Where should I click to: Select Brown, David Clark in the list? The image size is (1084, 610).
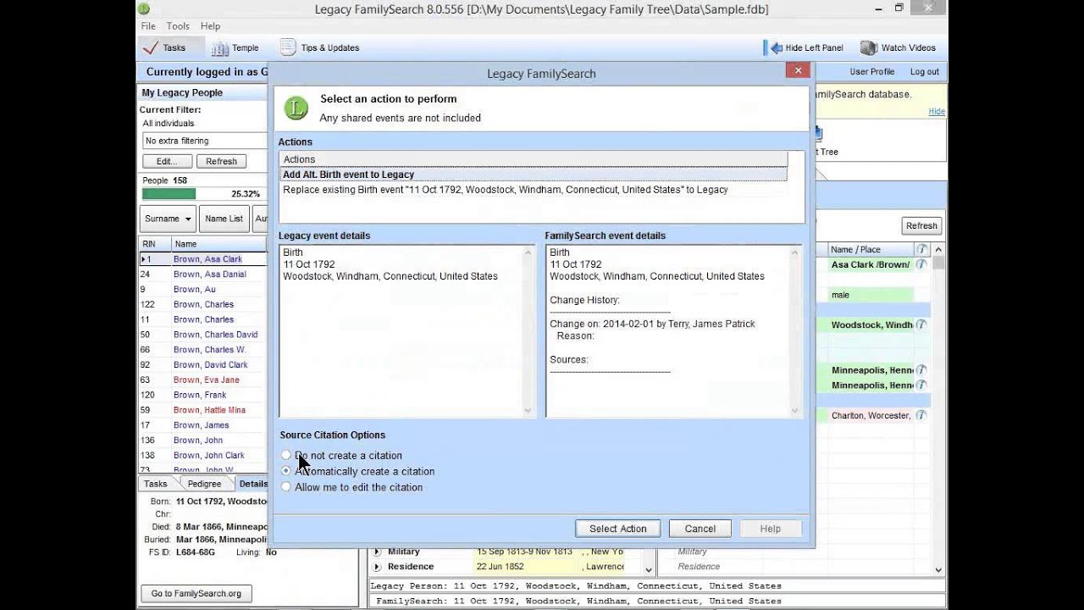pyautogui.click(x=210, y=365)
